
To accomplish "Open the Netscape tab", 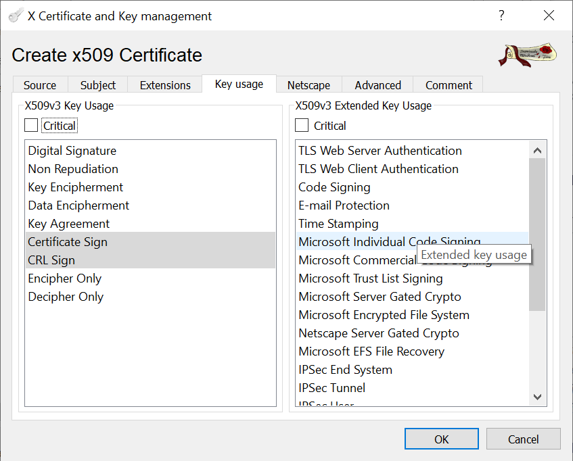I will click(308, 85).
